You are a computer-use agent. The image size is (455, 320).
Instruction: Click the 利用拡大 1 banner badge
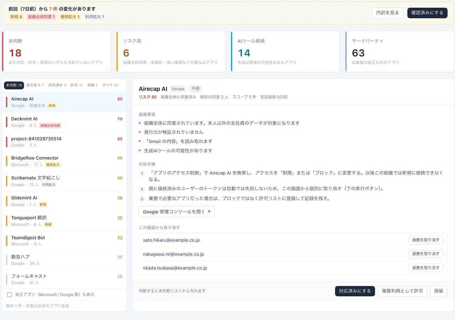coord(94,17)
